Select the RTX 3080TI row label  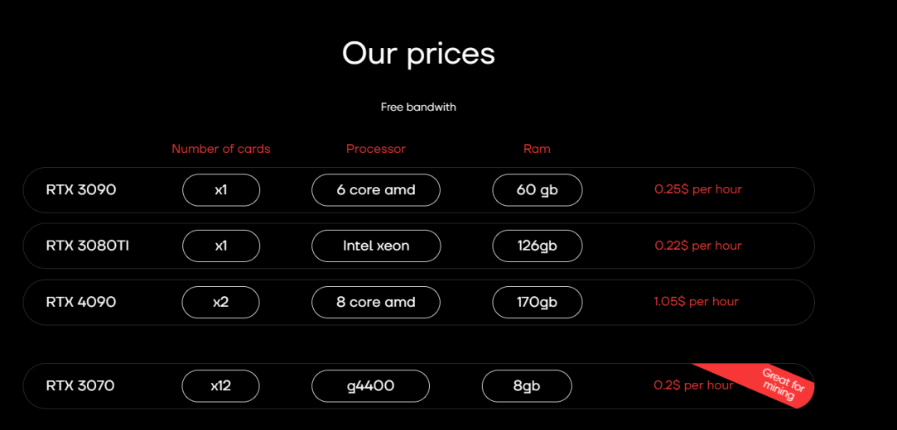tap(87, 246)
